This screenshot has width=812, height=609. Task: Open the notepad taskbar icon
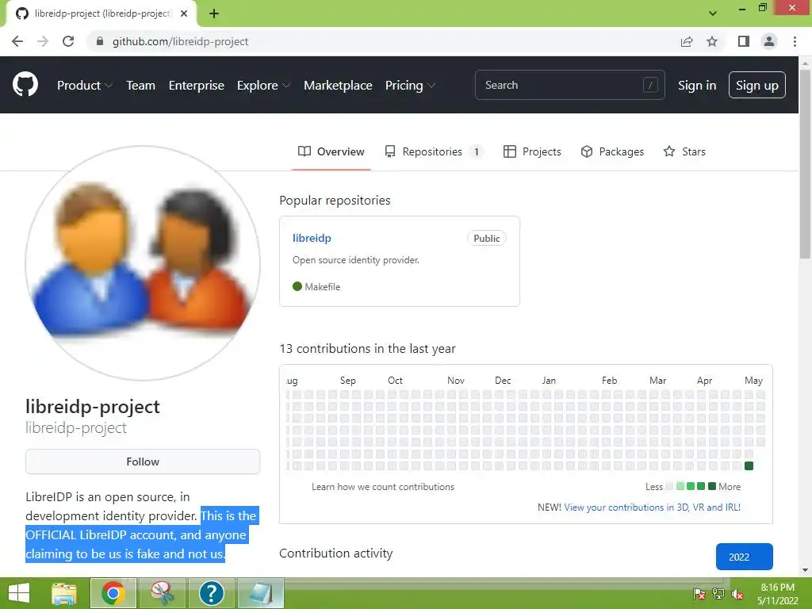point(260,593)
